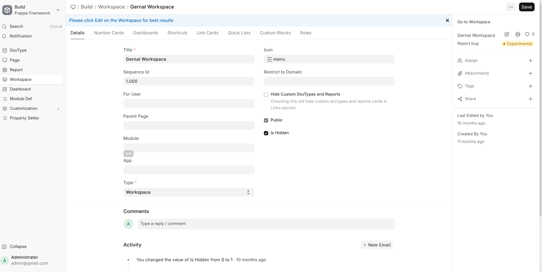Uncheck the Is Hidden checkbox

point(266,133)
